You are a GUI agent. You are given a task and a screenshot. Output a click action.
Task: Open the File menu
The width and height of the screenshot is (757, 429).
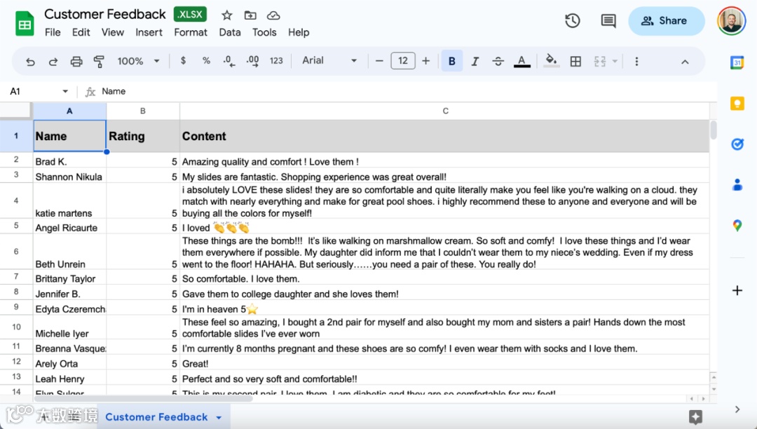[53, 32]
